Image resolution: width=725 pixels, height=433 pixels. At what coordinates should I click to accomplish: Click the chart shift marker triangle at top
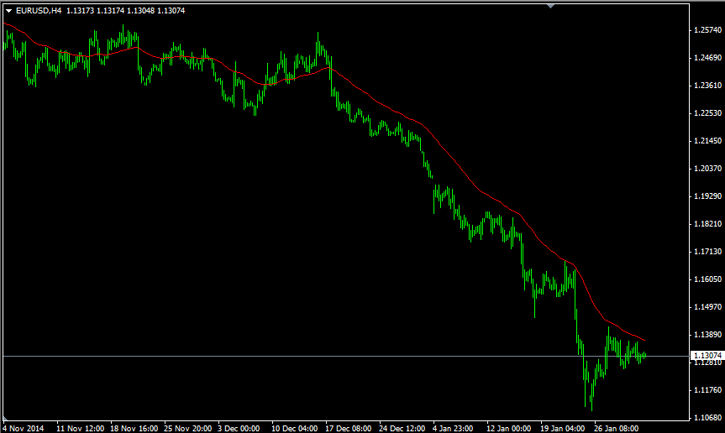tap(550, 6)
